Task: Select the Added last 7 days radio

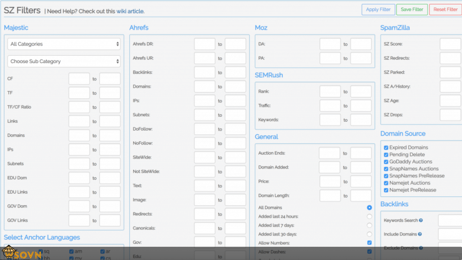Action: pos(369,225)
